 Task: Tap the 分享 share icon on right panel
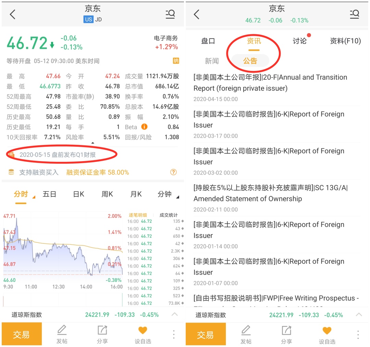click(286, 334)
